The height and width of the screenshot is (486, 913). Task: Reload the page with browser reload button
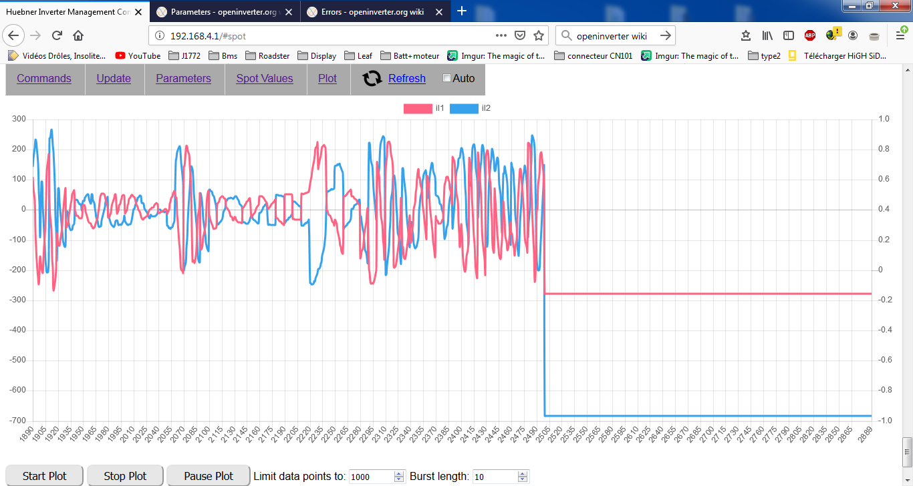click(x=57, y=35)
